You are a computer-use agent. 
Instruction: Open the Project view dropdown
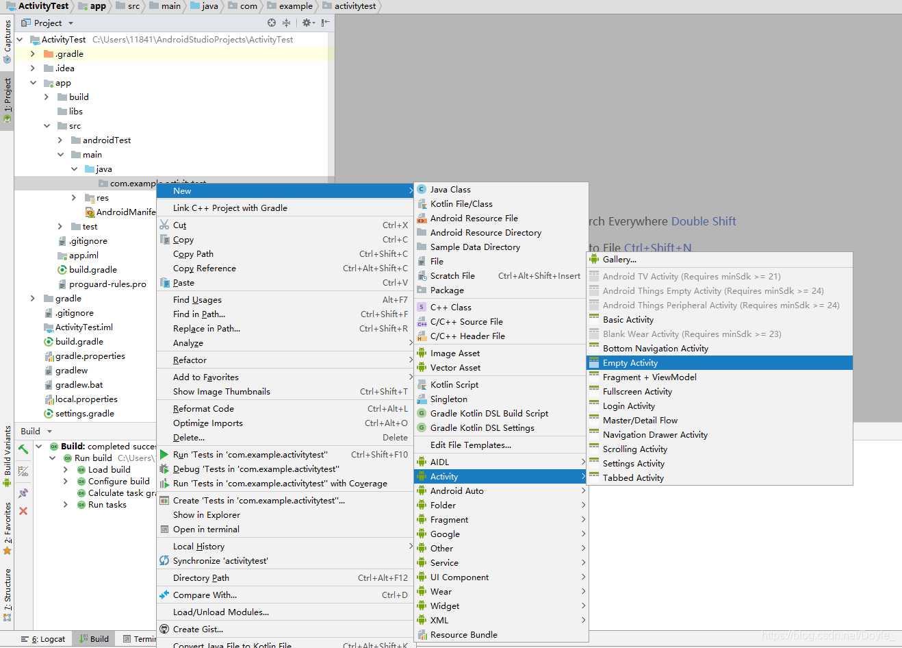[70, 23]
